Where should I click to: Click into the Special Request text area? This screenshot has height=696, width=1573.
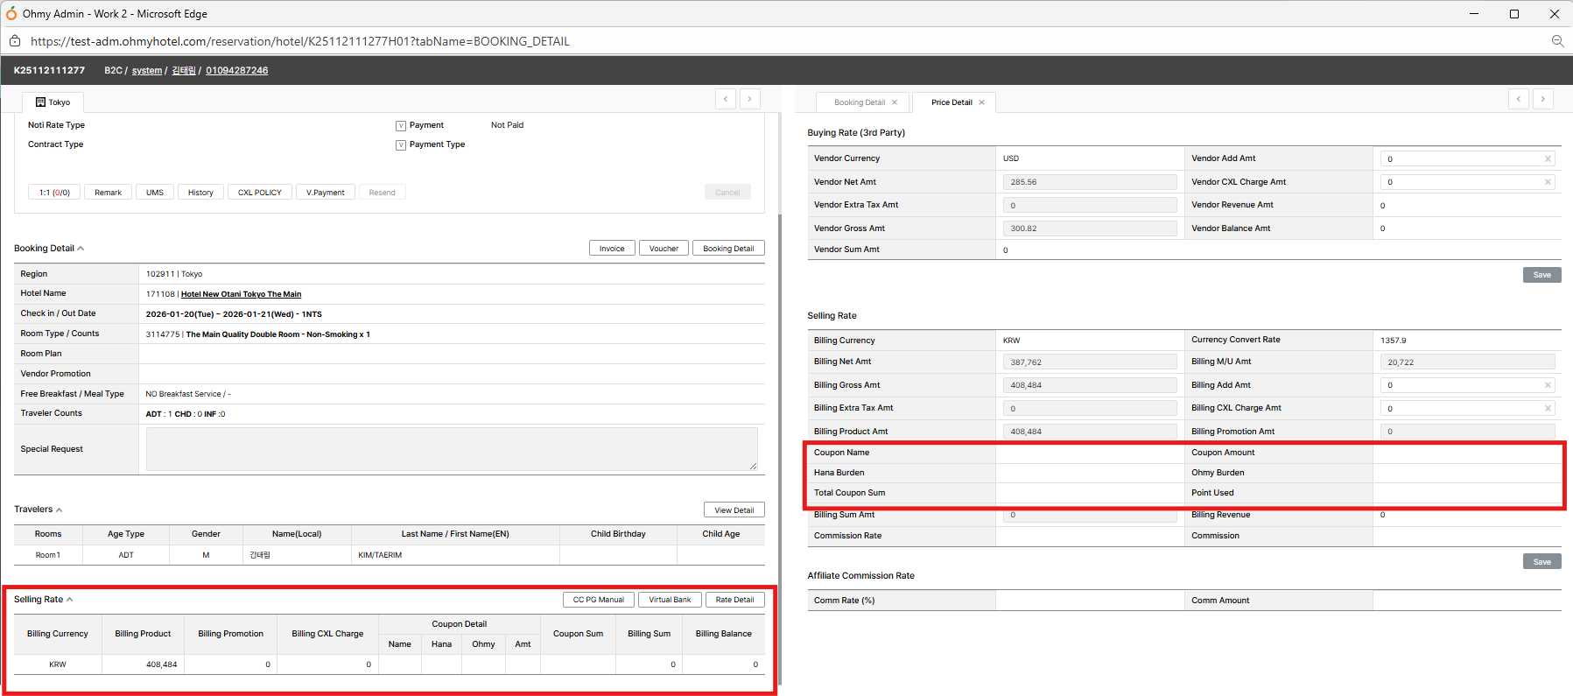pos(451,449)
